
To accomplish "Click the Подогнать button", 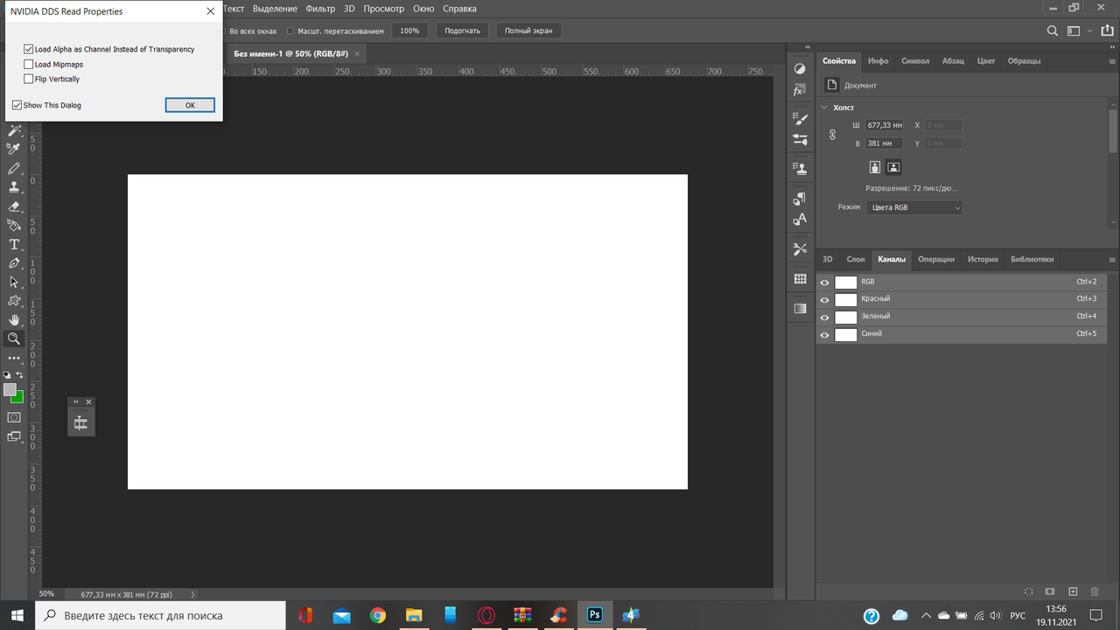I will click(x=462, y=31).
